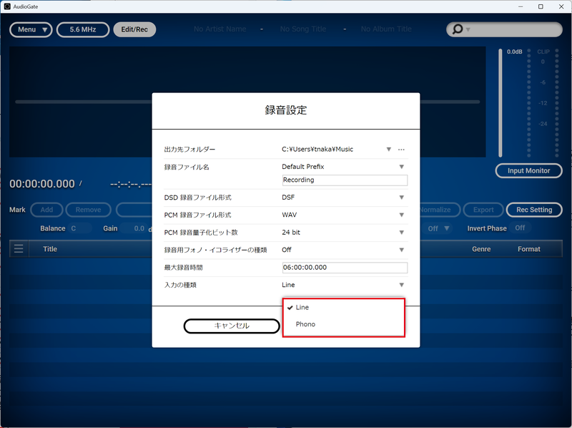
Task: Click the Genre column header
Action: (x=480, y=248)
